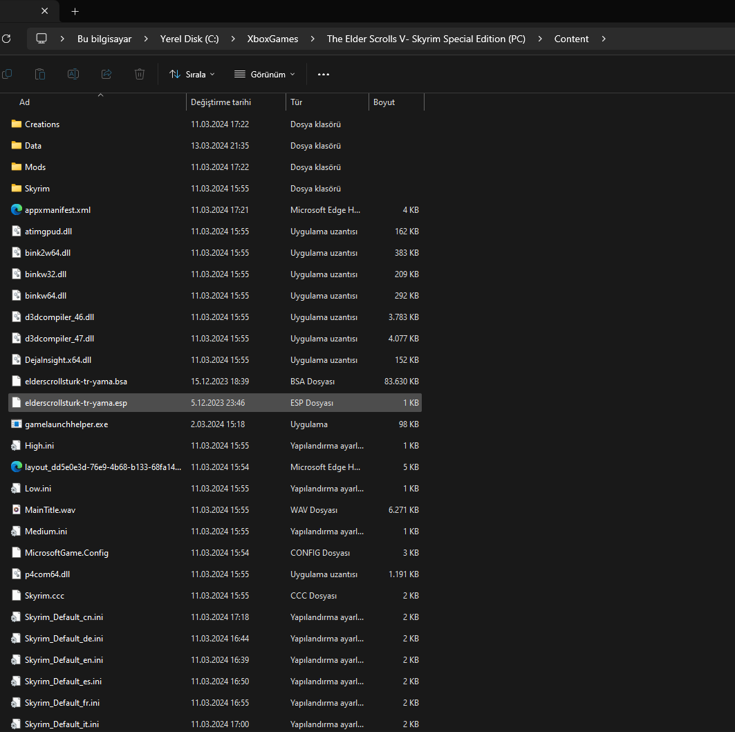Click the computer monitor icon in the address bar
Image resolution: width=735 pixels, height=732 pixels.
pyautogui.click(x=42, y=39)
